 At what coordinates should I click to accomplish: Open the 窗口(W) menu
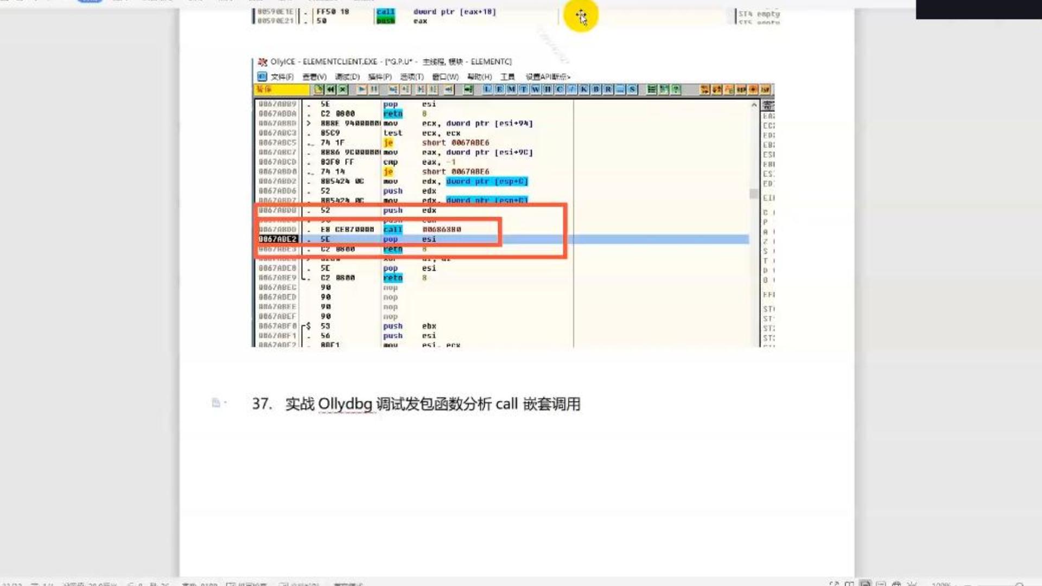point(445,77)
